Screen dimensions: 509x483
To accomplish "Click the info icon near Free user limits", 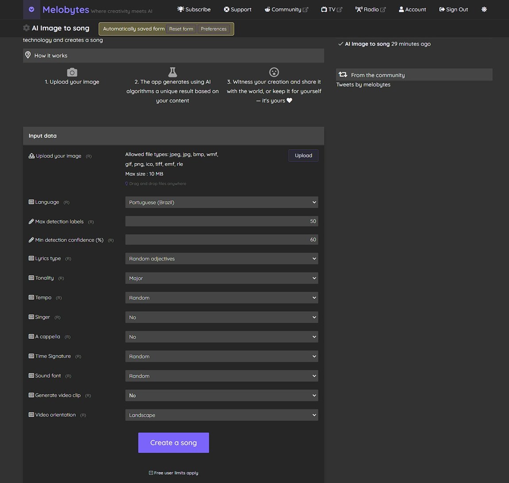I will (x=151, y=473).
